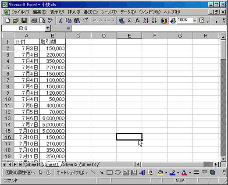Choose the Select Objects arrow tool

coord(41,173)
